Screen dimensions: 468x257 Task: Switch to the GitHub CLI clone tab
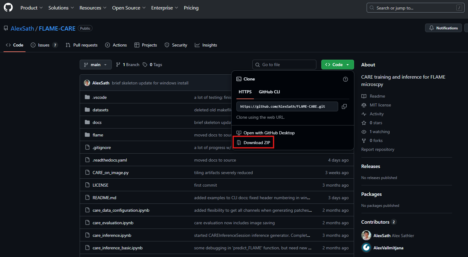pyautogui.click(x=269, y=92)
